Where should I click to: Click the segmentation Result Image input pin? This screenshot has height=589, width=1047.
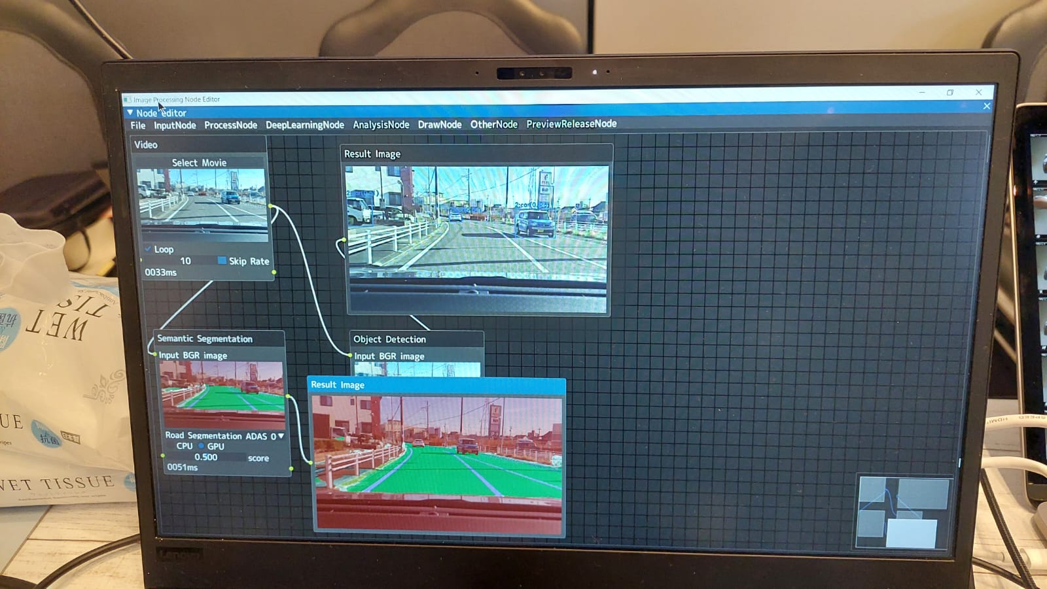click(x=310, y=462)
